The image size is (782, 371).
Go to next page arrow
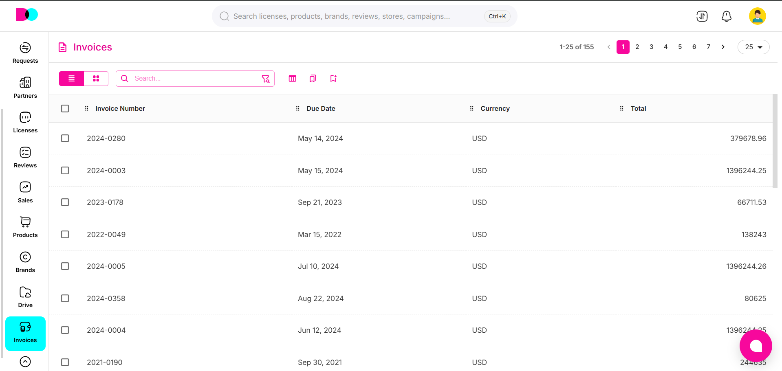tap(723, 47)
